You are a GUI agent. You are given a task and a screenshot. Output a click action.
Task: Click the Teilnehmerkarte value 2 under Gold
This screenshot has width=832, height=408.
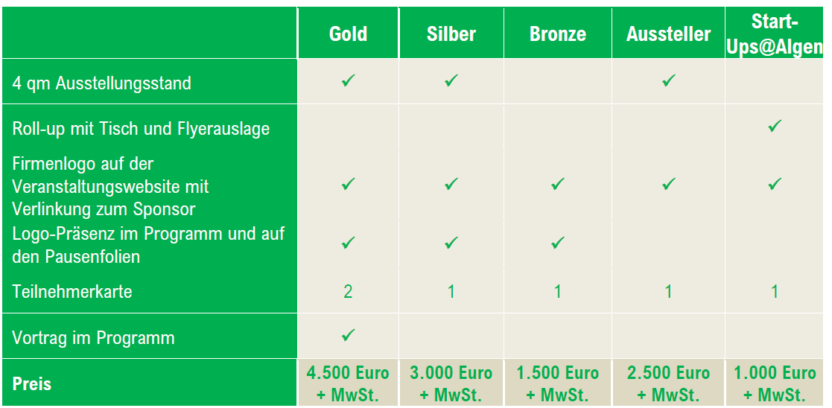348,291
